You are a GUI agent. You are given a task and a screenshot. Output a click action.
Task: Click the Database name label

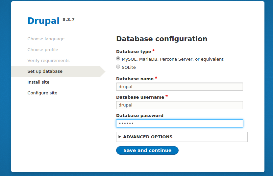[135, 79]
